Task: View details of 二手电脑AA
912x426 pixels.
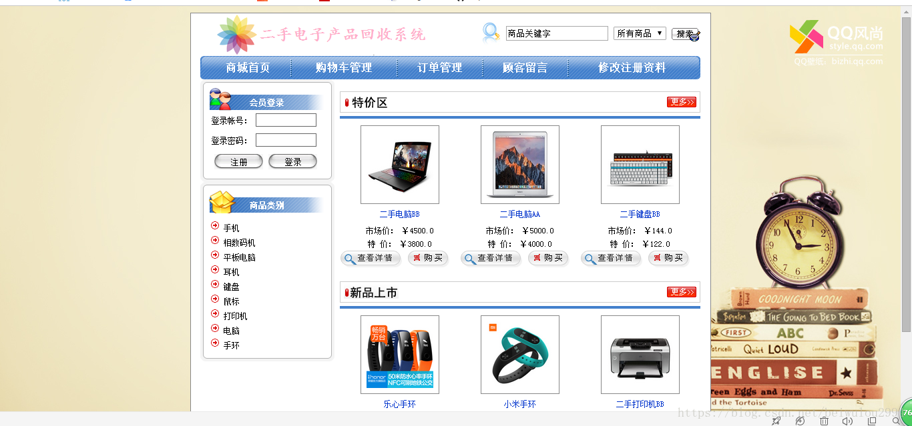Action: tap(491, 258)
